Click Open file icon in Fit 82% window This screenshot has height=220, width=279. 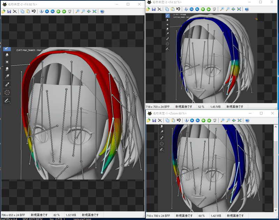pyautogui.click(x=3, y=12)
